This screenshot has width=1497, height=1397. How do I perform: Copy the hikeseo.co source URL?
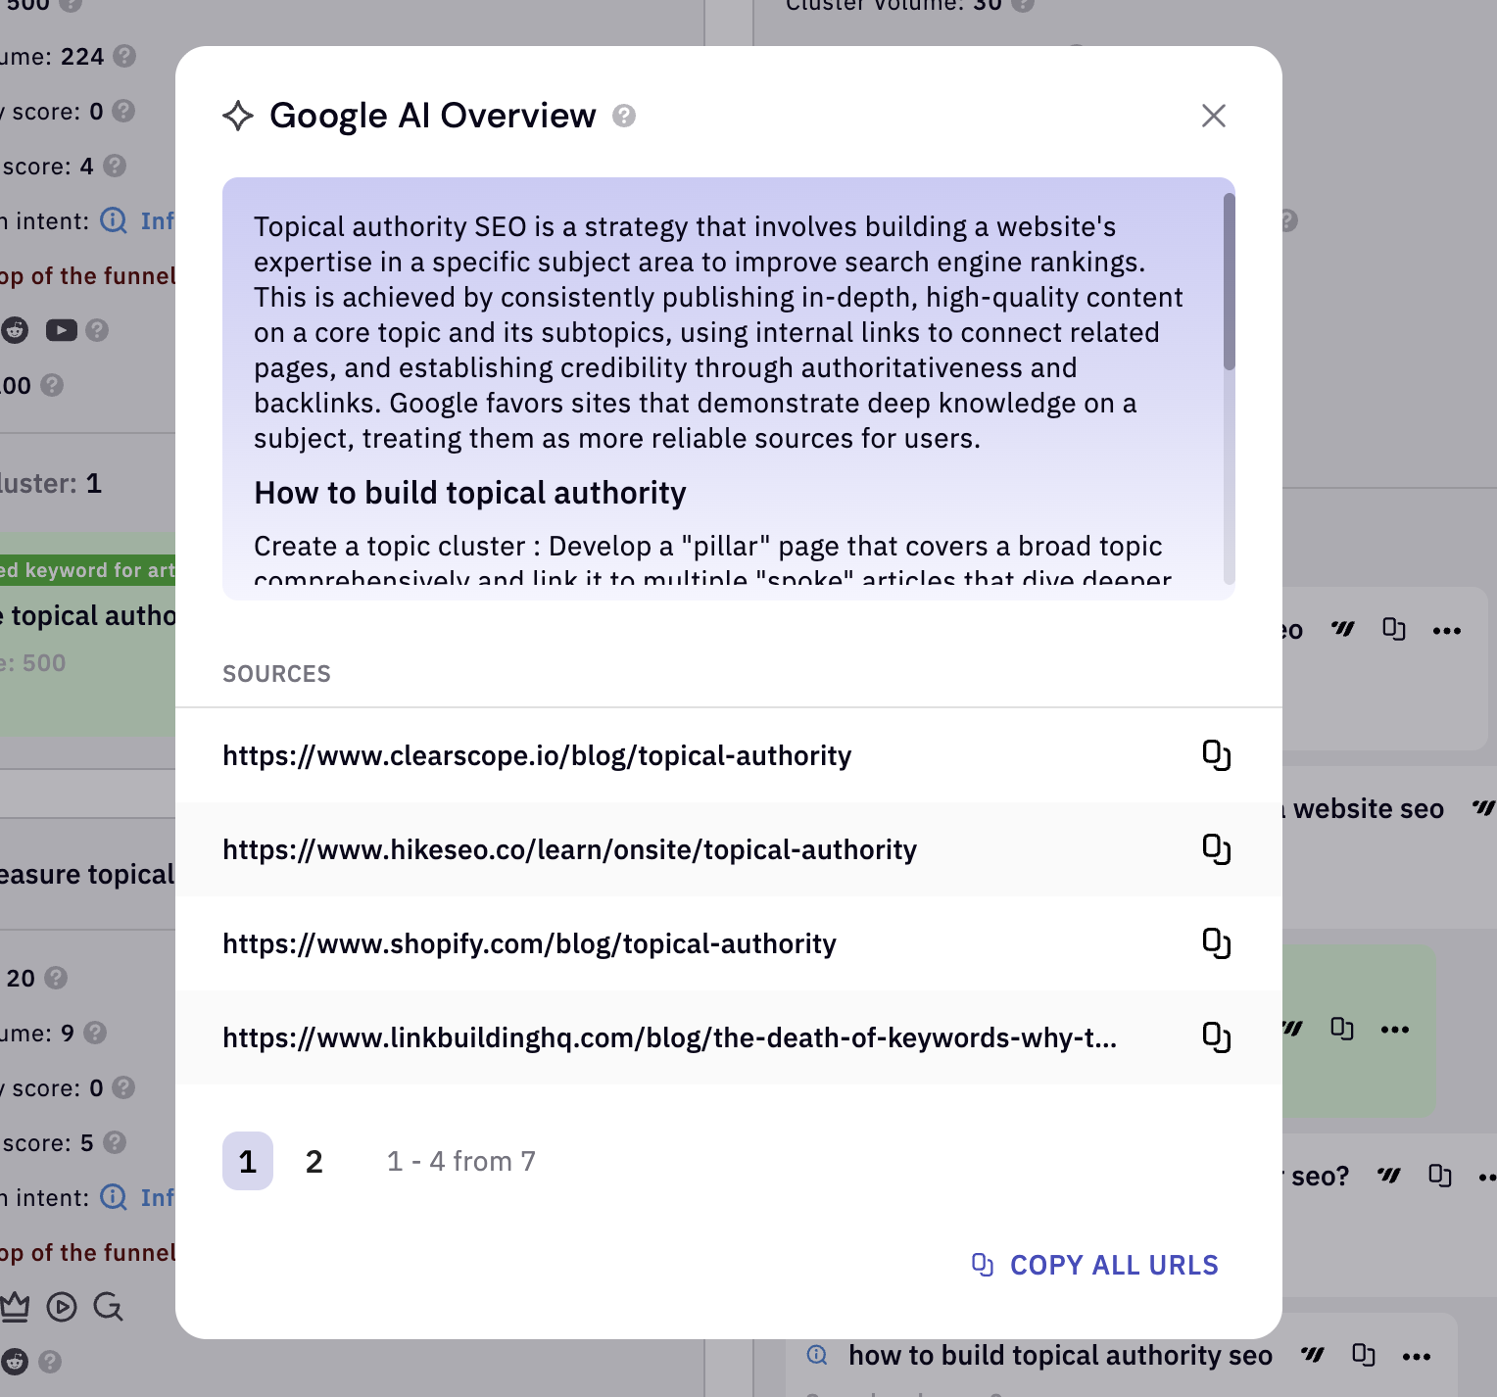point(1216,849)
